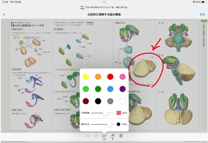This screenshot has width=208, height=143.
Task: Tap the 7月11日(金) date in status bar
Action: coord(16,2)
